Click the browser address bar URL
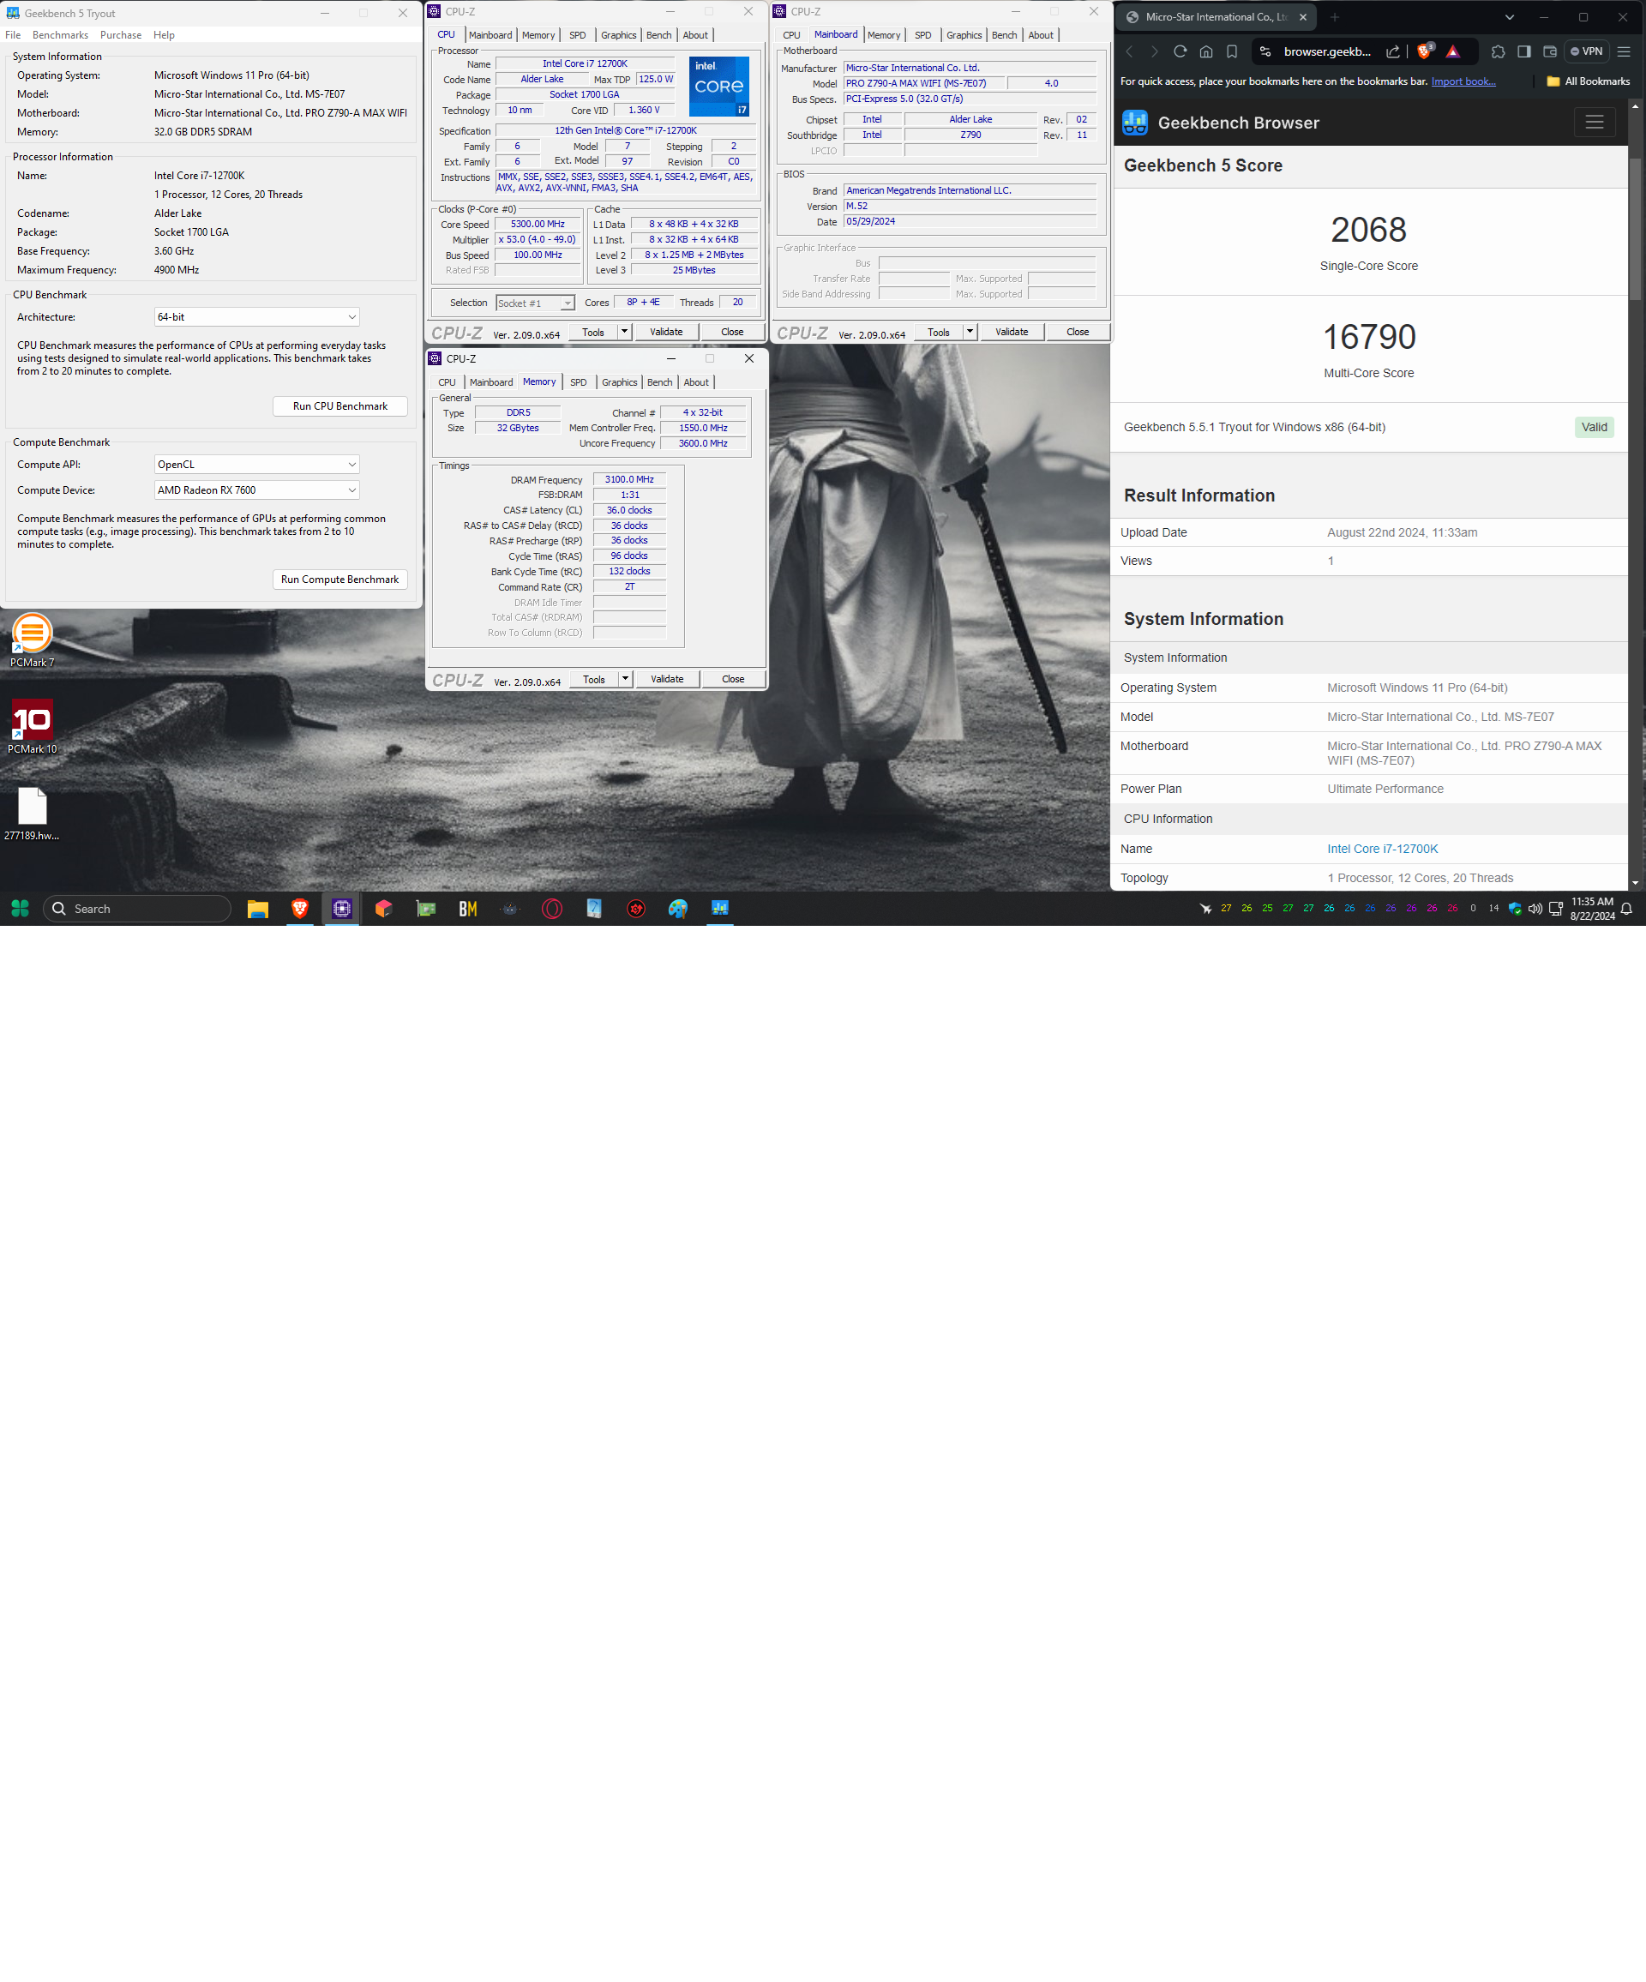The height and width of the screenshot is (1982, 1646). tap(1327, 52)
